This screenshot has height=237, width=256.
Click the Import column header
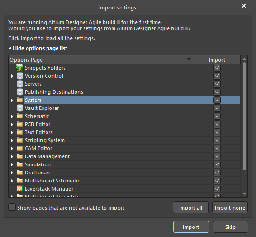click(217, 60)
